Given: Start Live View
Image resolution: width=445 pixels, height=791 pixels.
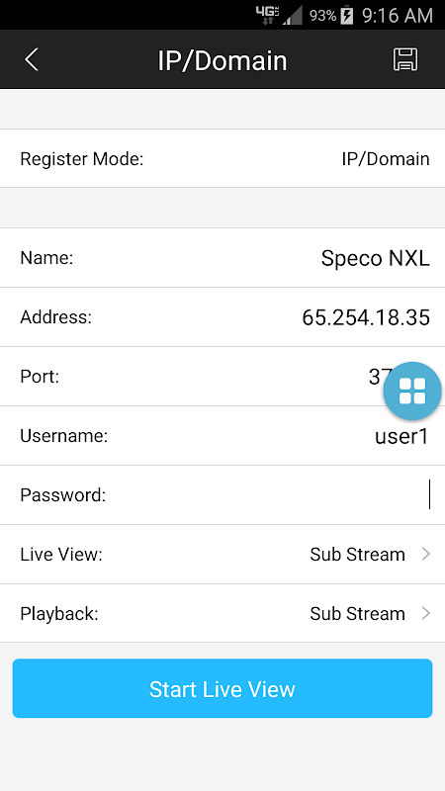Looking at the screenshot, I should [x=222, y=688].
